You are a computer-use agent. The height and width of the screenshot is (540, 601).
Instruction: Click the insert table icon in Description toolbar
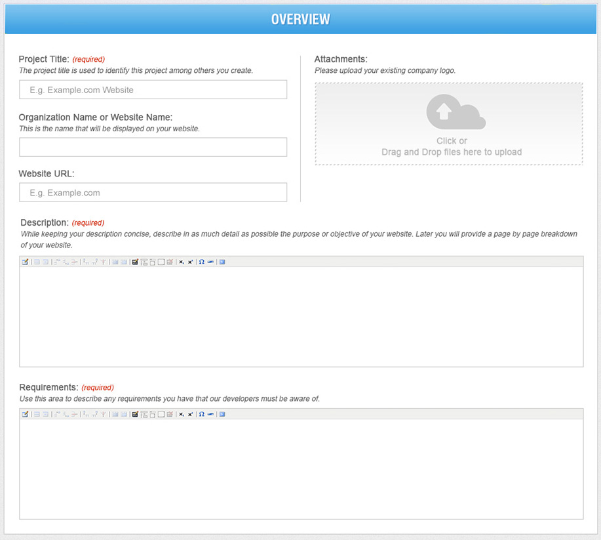click(26, 262)
